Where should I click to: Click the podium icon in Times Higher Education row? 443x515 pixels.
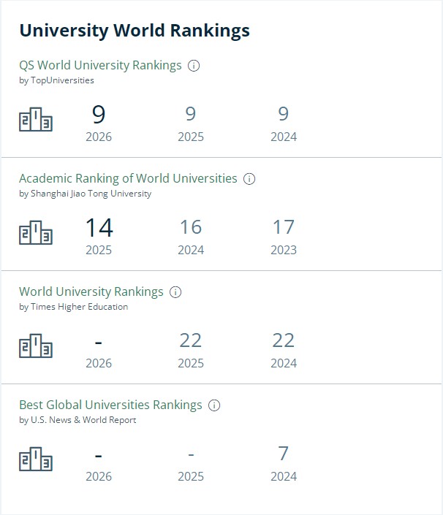coord(36,346)
